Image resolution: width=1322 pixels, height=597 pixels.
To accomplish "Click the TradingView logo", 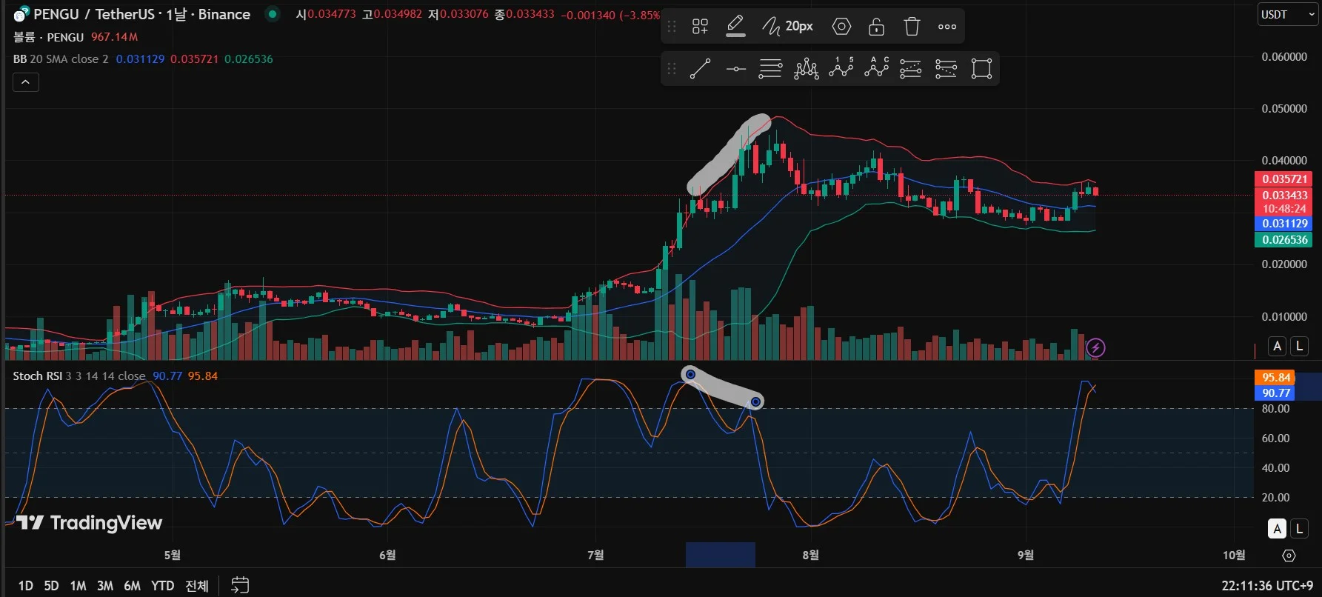I will [89, 523].
